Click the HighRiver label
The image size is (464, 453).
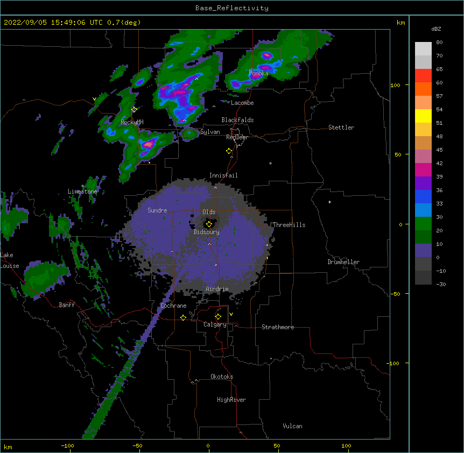(x=231, y=400)
